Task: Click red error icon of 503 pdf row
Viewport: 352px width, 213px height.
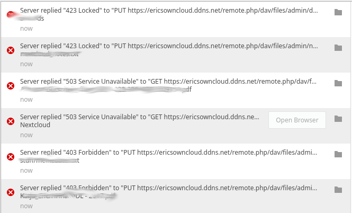Action: coord(11,86)
